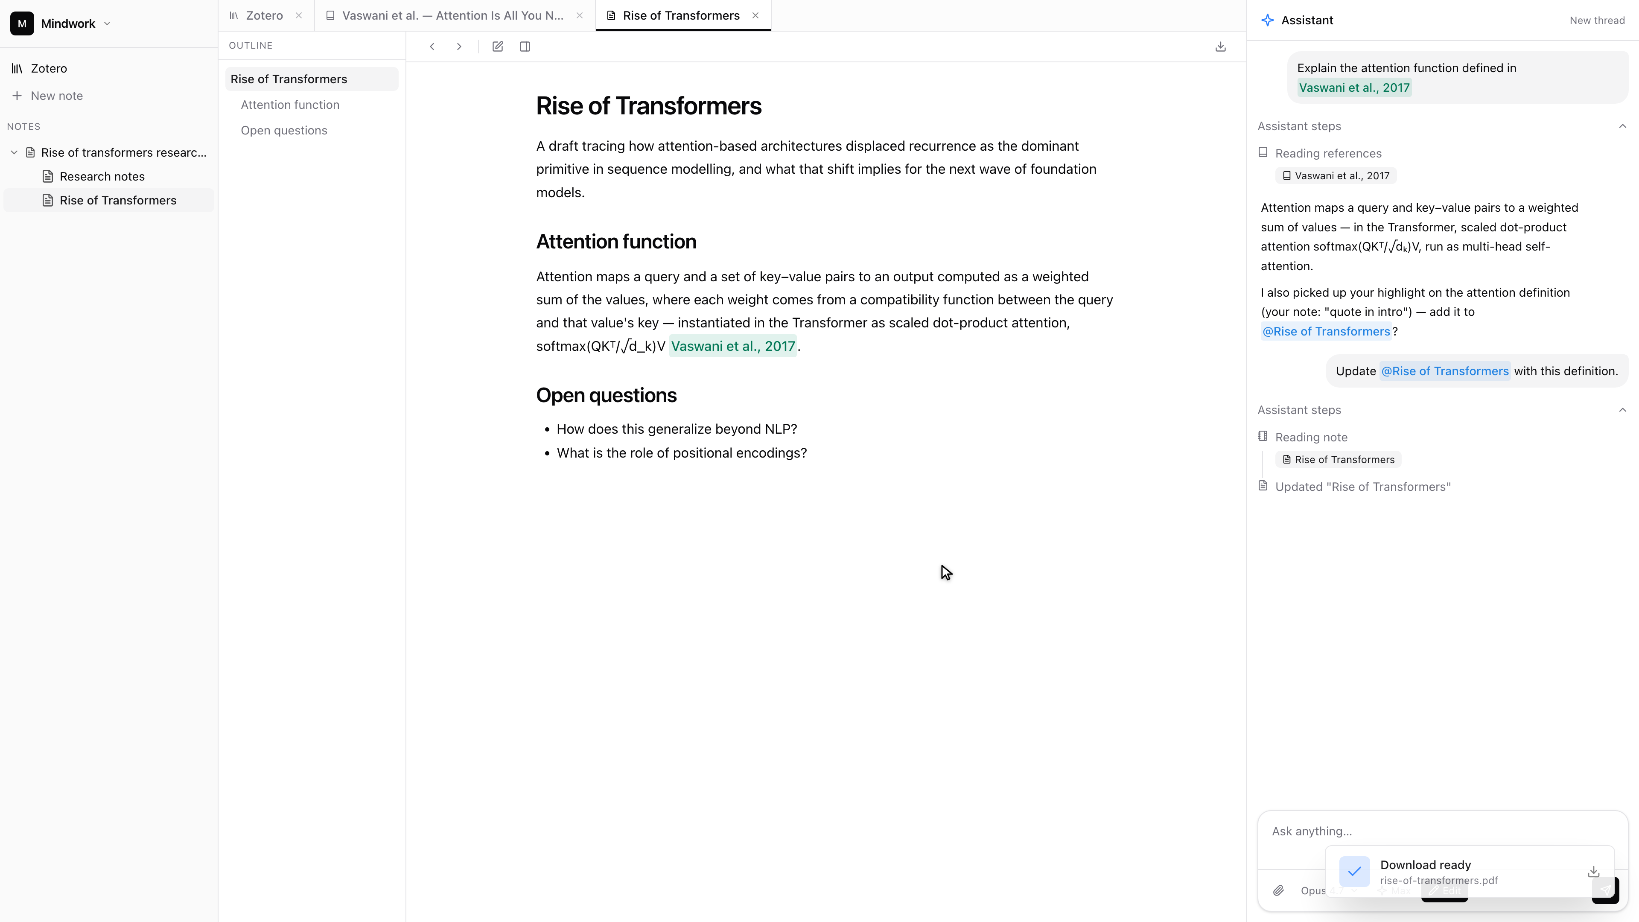Screen dimensions: 1639x922
Task: Click download icon in Download ready toast
Action: [x=1593, y=871]
